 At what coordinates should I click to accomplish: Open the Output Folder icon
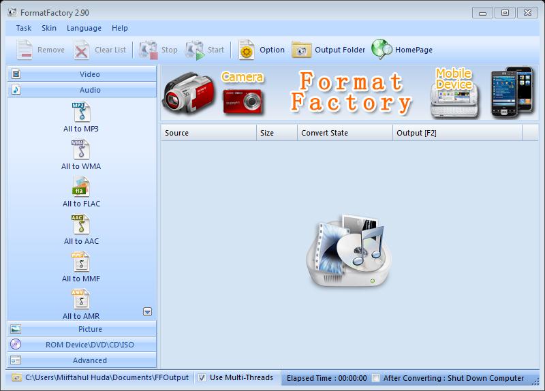point(301,50)
